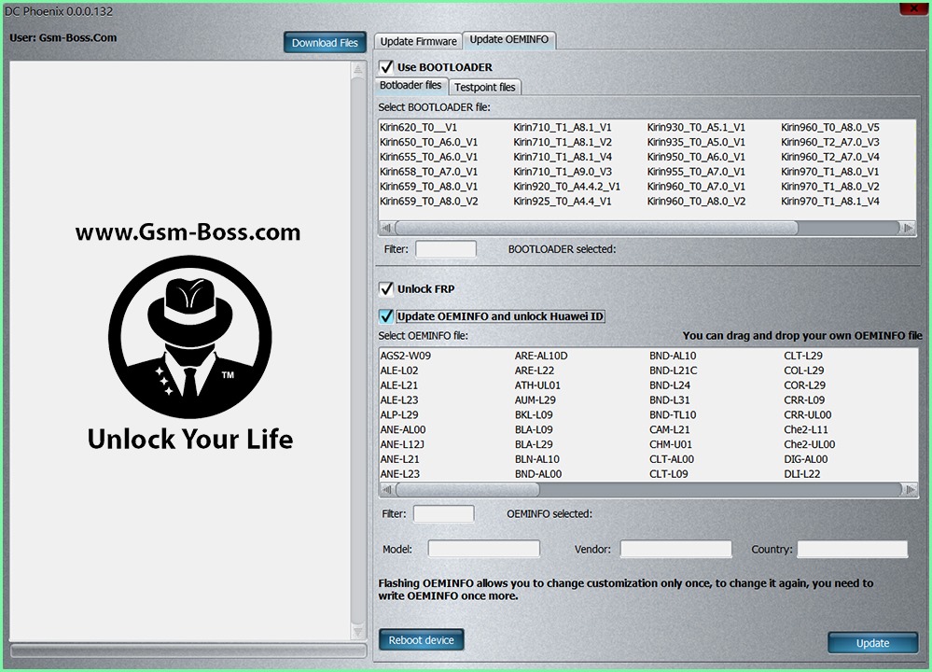This screenshot has height=672, width=932.
Task: Enable the Use BOOTLOADER checkbox
Action: pyautogui.click(x=386, y=66)
